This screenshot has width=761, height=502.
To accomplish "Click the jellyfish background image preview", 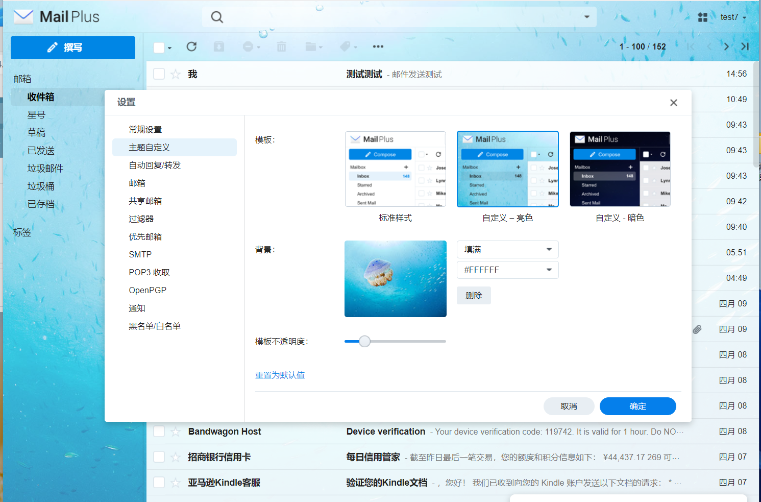I will click(396, 279).
